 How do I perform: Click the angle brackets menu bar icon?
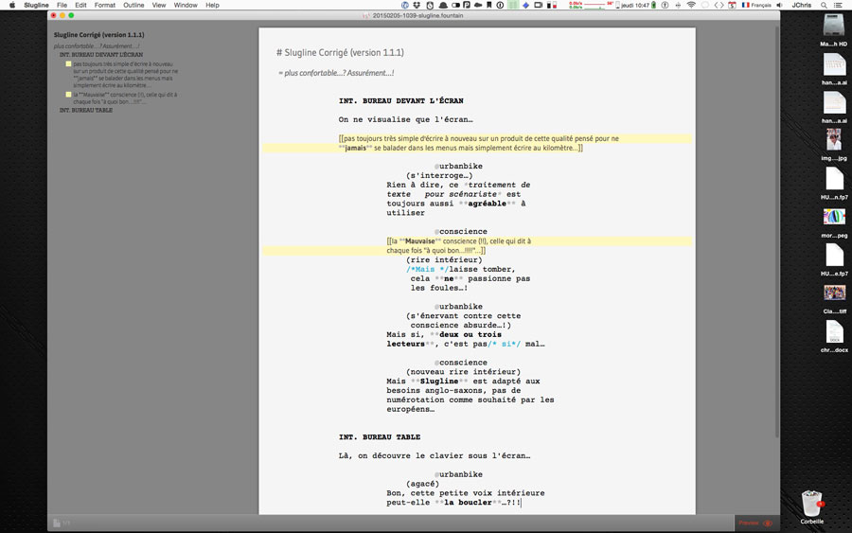click(x=719, y=5)
